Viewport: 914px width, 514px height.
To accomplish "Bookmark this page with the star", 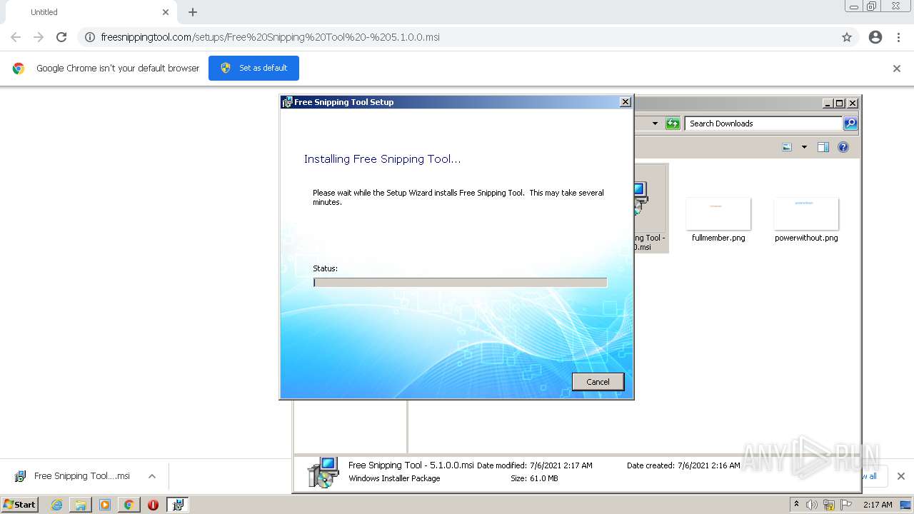I will (x=847, y=37).
